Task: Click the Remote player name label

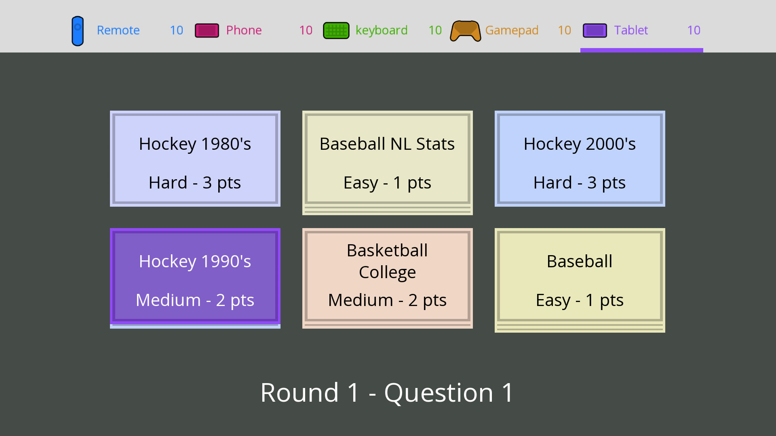Action: coord(118,30)
